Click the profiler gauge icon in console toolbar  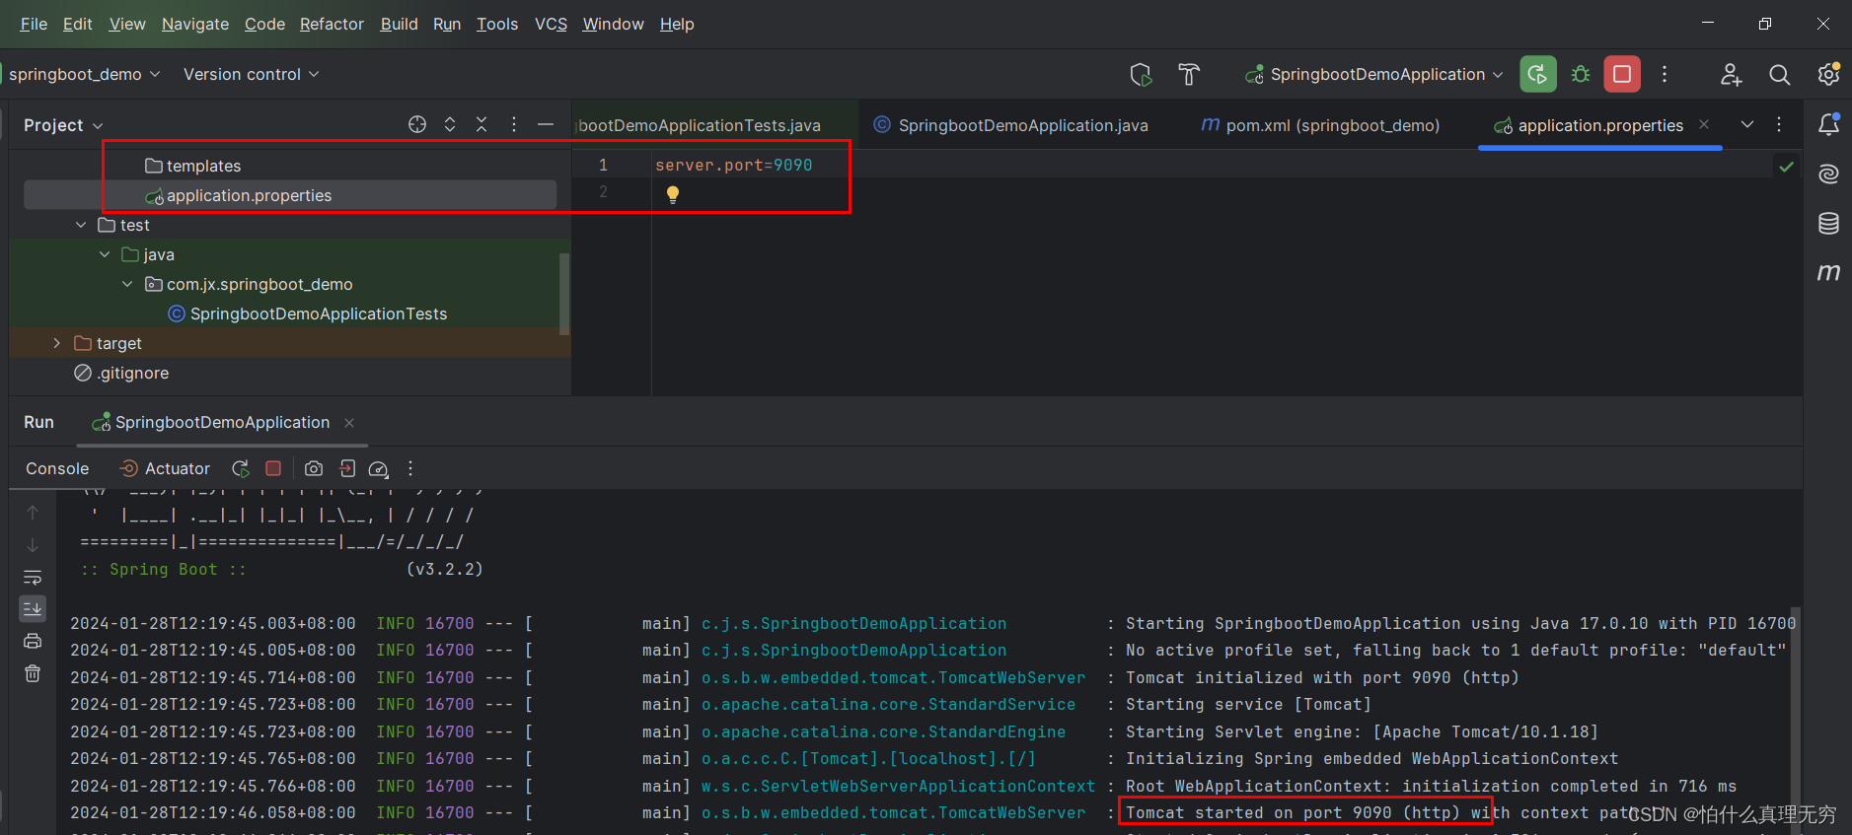(379, 469)
